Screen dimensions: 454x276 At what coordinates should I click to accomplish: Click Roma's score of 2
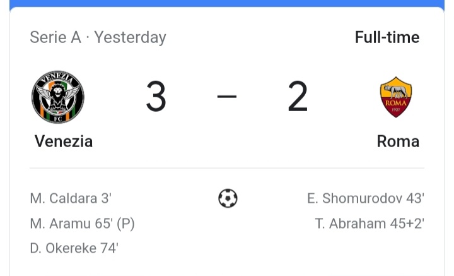[x=298, y=97]
